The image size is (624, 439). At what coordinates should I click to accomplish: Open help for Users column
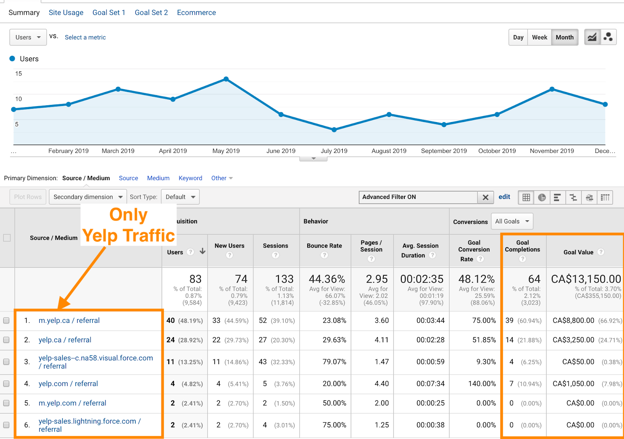(190, 252)
